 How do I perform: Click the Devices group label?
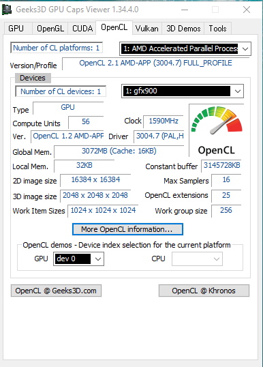pyautogui.click(x=33, y=78)
